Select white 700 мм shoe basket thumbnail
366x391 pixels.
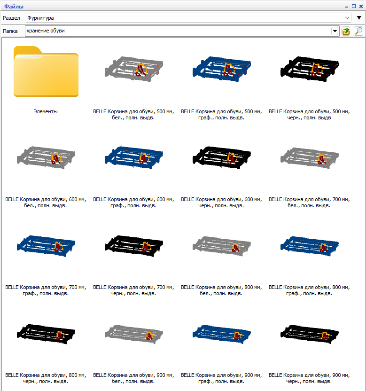coord(310,157)
